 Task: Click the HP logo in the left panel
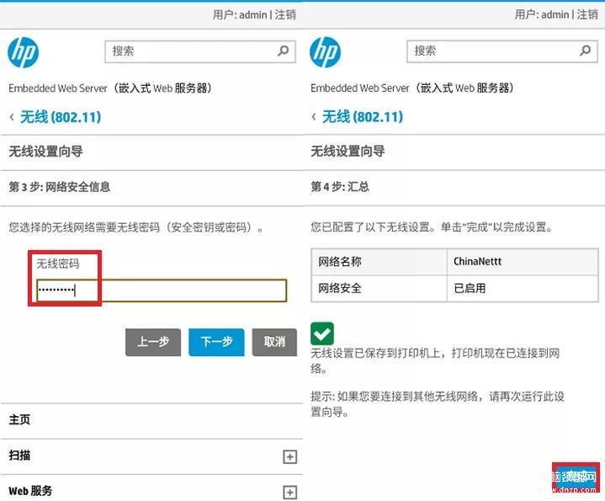(x=24, y=52)
